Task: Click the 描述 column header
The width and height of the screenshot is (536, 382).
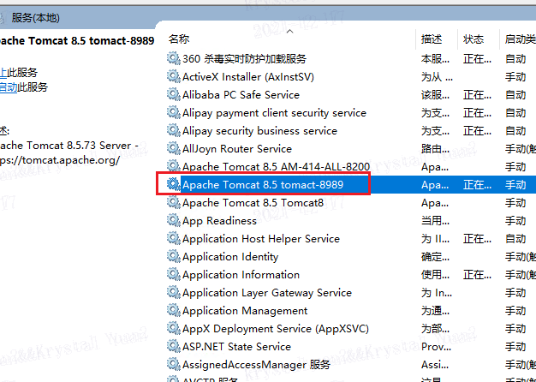Action: point(432,39)
